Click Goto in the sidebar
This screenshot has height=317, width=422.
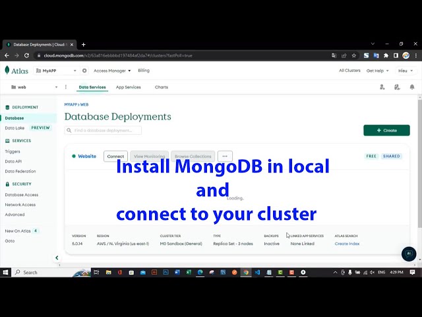[10, 240]
